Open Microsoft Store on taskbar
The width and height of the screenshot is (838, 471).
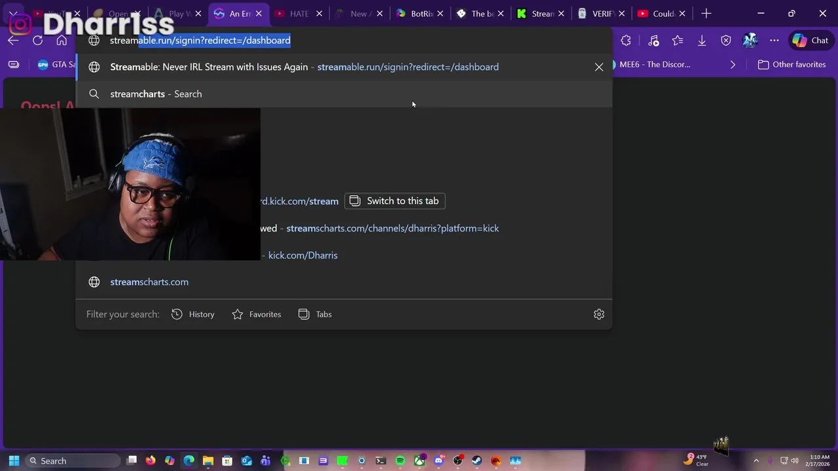pos(227,461)
